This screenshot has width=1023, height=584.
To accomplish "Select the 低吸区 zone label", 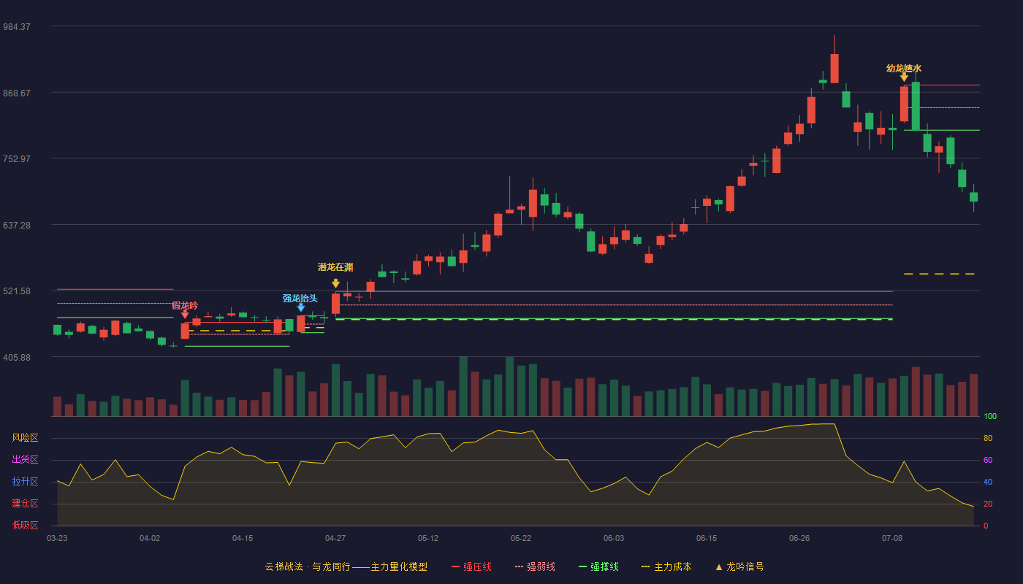I will (x=25, y=525).
